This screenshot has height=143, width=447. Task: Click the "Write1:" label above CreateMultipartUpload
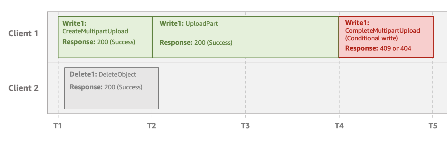[x=74, y=23]
